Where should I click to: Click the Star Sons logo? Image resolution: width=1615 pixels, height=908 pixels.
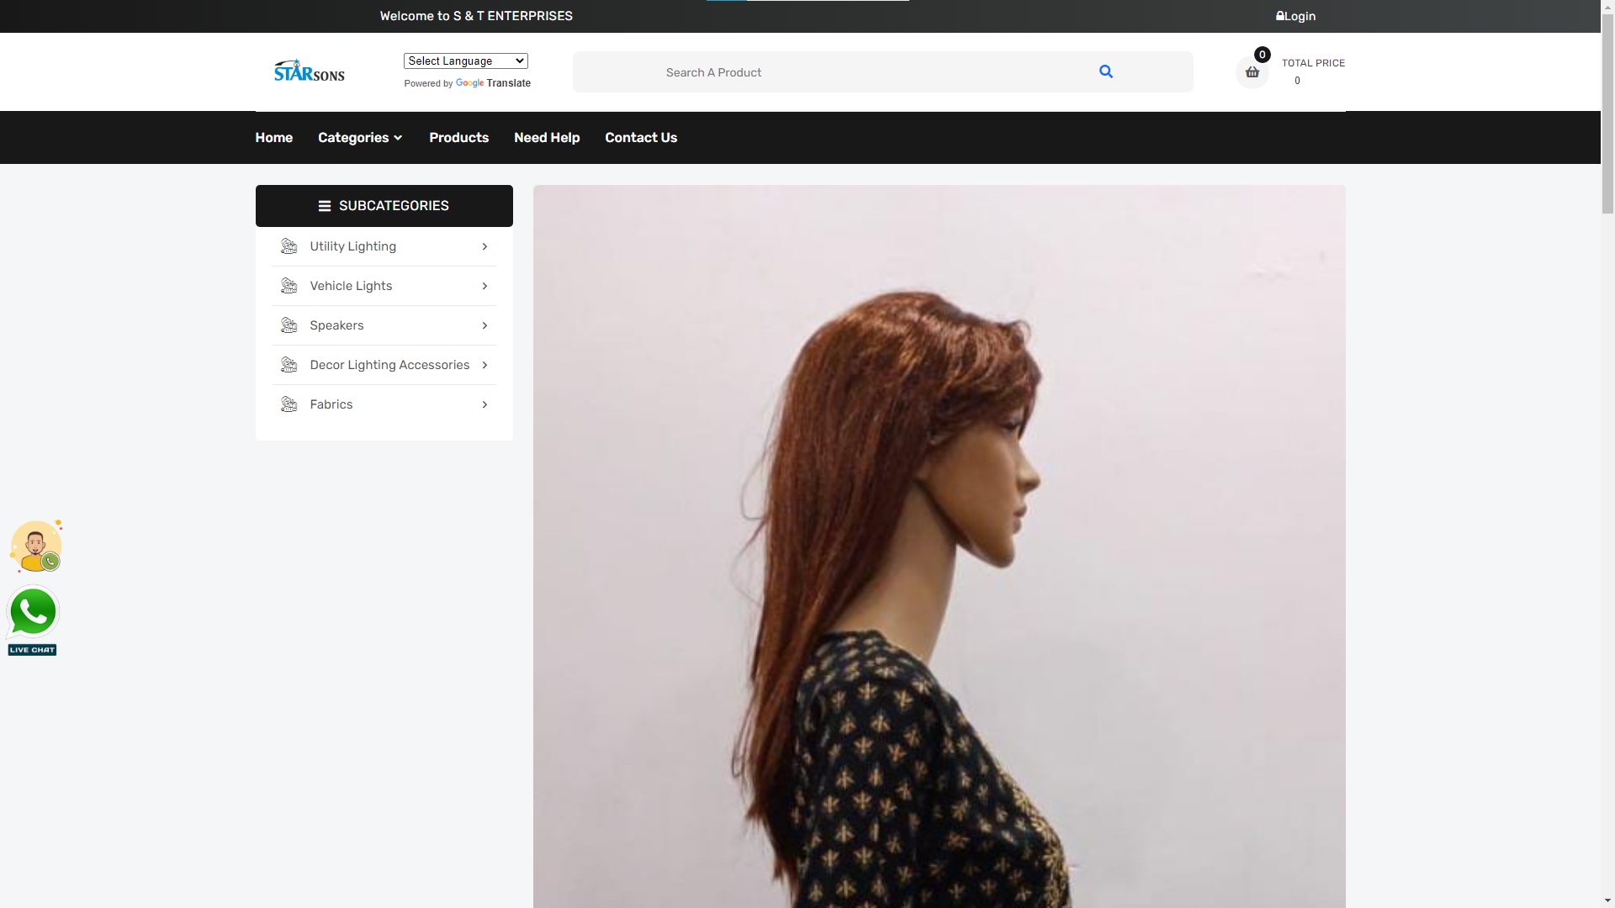click(x=309, y=71)
